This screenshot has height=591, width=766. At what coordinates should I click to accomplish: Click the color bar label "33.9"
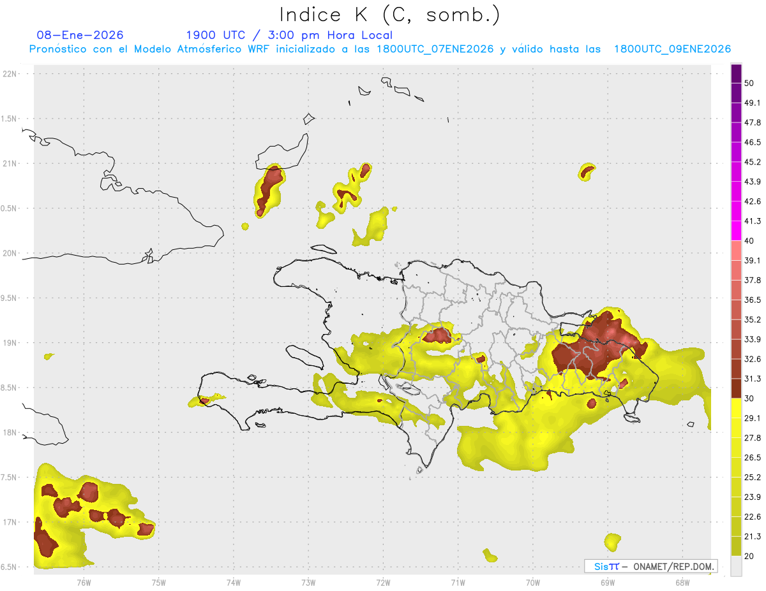point(753,339)
